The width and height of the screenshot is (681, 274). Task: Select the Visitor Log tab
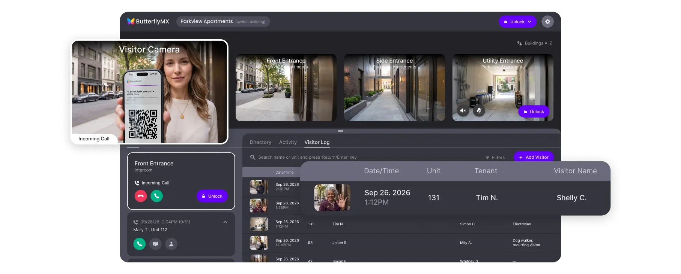pos(317,142)
